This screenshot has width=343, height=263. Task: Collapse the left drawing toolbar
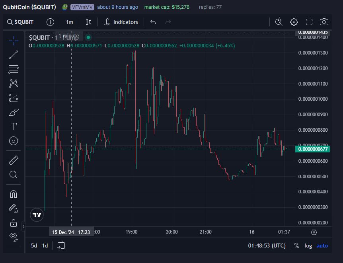tap(23, 226)
